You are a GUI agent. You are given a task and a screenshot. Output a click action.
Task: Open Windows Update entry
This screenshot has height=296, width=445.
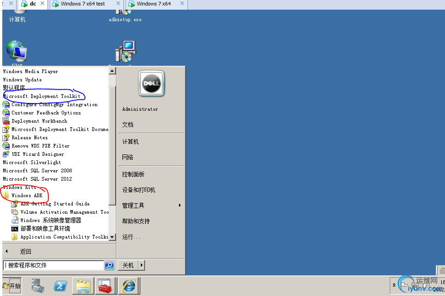(x=22, y=80)
